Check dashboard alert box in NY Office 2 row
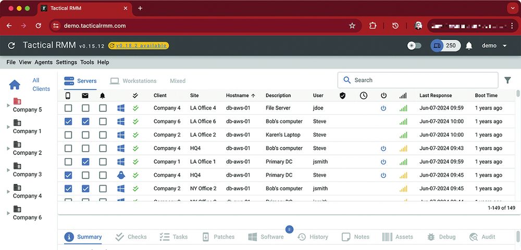 point(103,189)
